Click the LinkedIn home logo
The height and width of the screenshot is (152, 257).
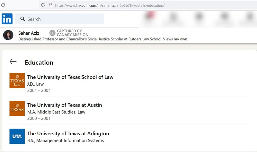[7, 19]
